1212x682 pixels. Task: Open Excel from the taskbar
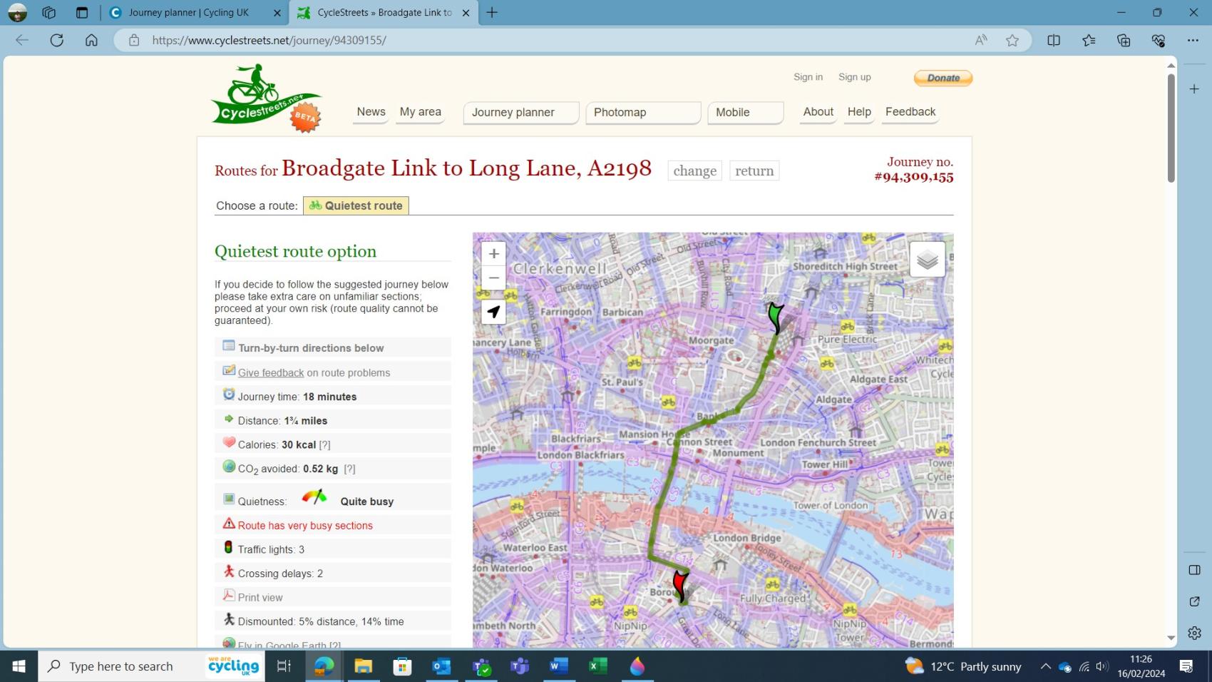coord(597,666)
